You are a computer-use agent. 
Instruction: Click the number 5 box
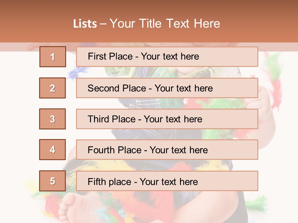pyautogui.click(x=52, y=181)
